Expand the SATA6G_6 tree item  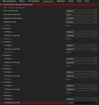[x=2, y=96]
